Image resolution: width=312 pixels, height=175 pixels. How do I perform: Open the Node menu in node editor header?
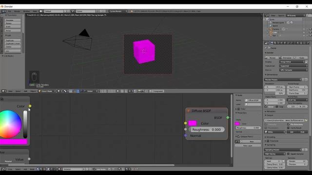(x=32, y=169)
